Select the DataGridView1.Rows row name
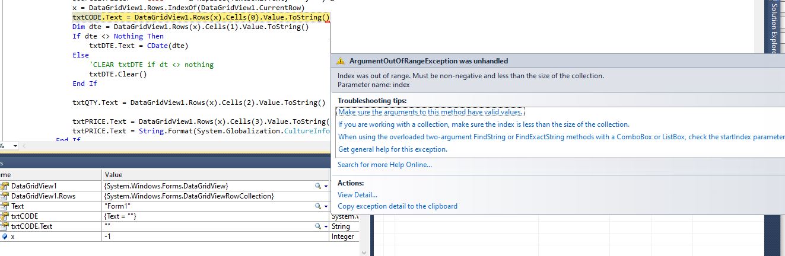Image resolution: width=785 pixels, height=256 pixels. click(43, 196)
